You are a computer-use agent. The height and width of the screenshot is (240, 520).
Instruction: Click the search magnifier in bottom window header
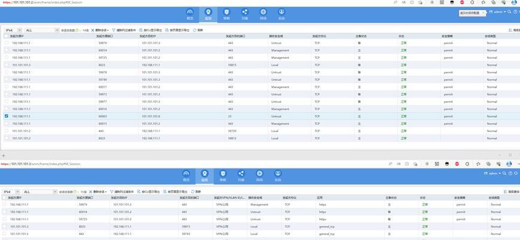tap(504, 173)
